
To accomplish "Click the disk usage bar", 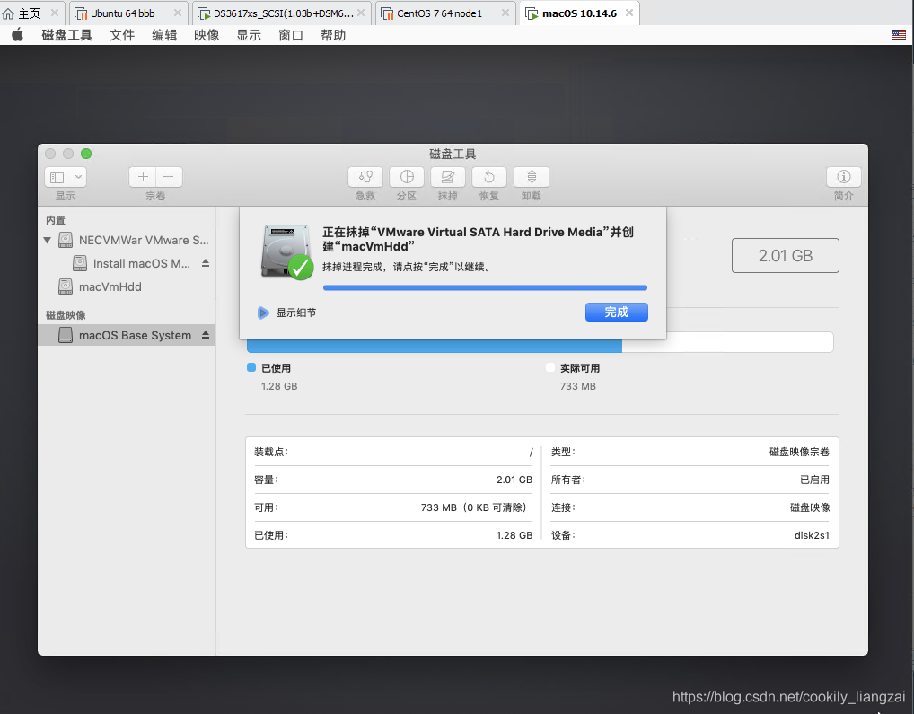I will (540, 343).
